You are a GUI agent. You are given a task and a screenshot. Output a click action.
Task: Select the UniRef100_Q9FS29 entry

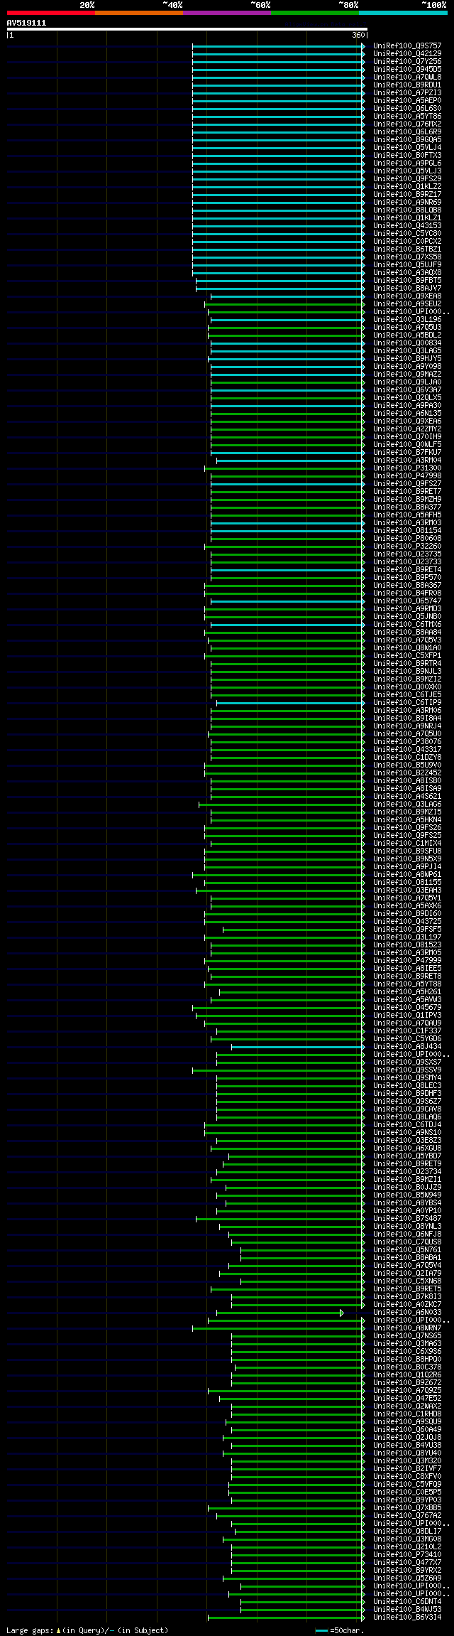coord(407,178)
